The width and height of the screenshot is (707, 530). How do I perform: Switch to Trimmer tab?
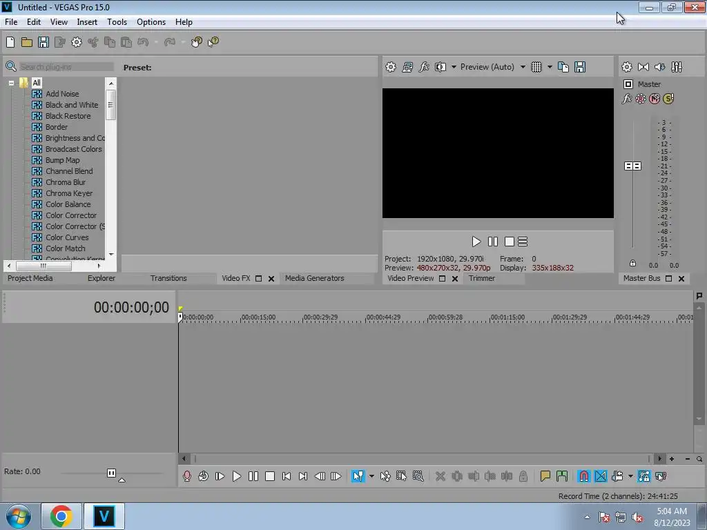(481, 278)
